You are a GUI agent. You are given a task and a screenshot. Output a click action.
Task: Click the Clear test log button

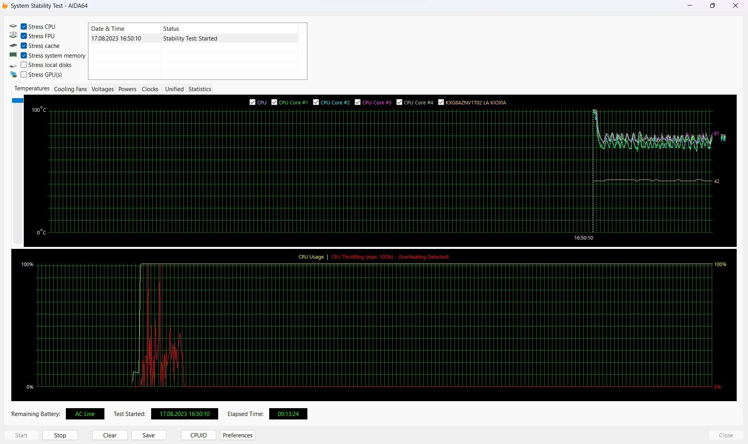(109, 435)
